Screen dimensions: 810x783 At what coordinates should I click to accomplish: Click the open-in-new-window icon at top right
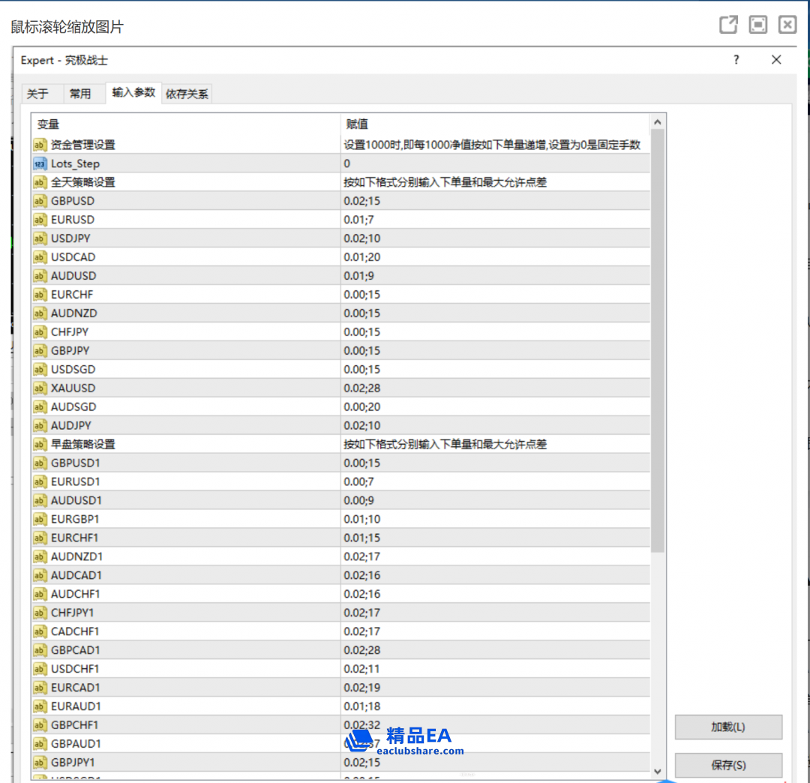[x=728, y=24]
